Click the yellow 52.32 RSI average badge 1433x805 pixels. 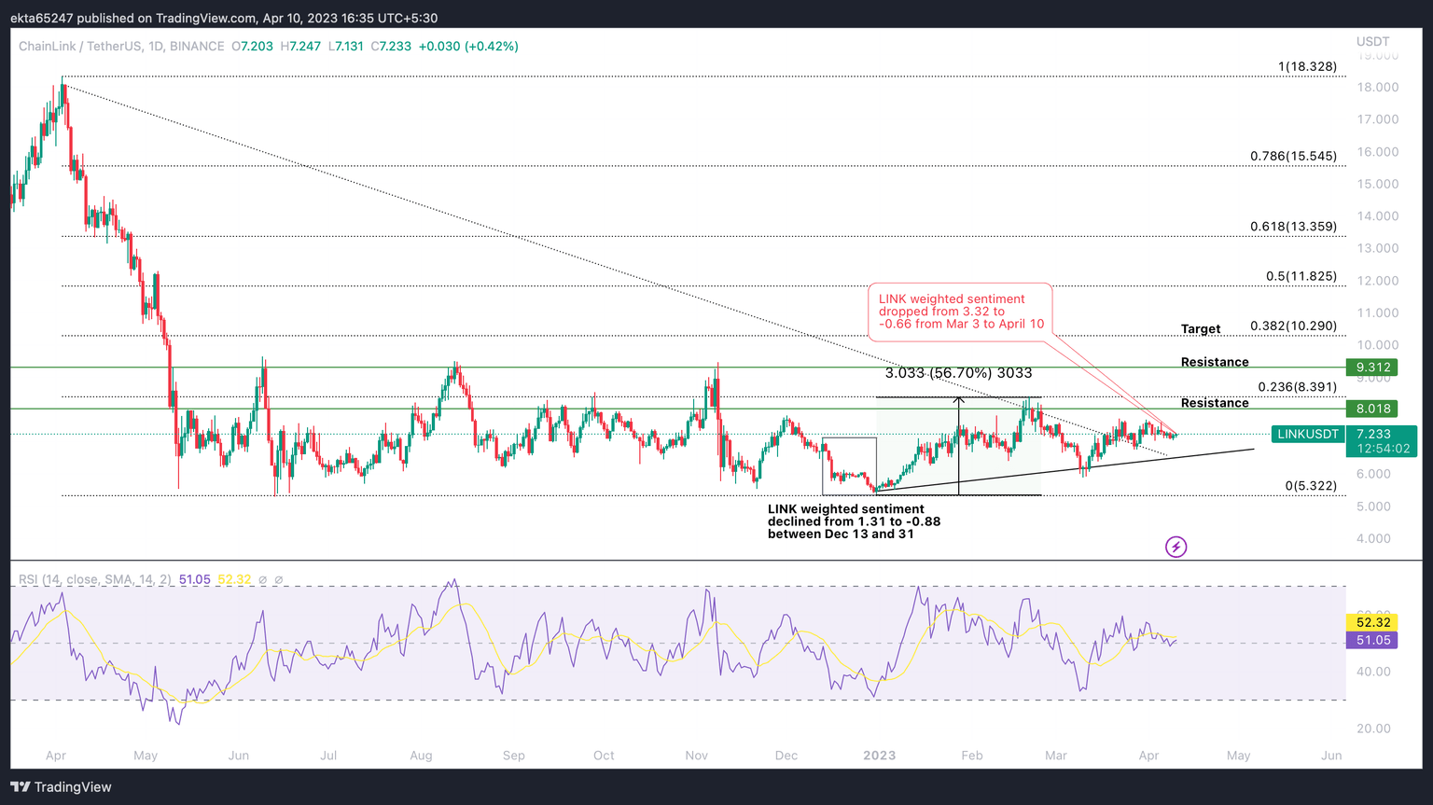[1372, 622]
